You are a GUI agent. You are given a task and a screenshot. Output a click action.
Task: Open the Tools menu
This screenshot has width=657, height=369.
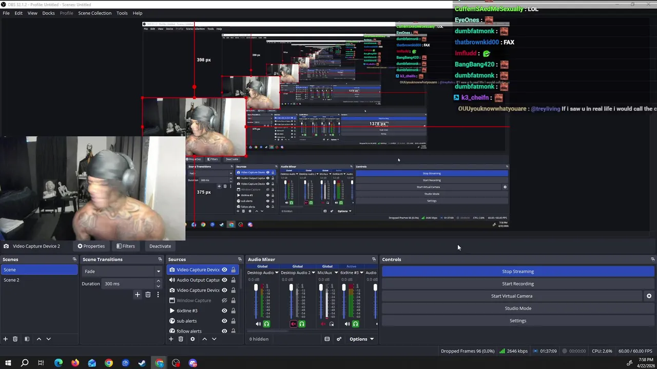point(122,13)
